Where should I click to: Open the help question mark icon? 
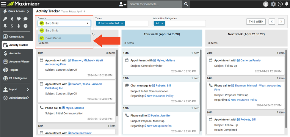pos(280,4)
